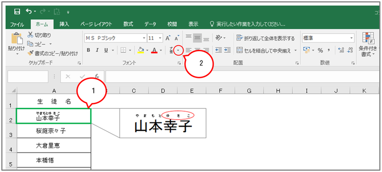Click the furigana (ふりがな) display icon

[x=171, y=50]
